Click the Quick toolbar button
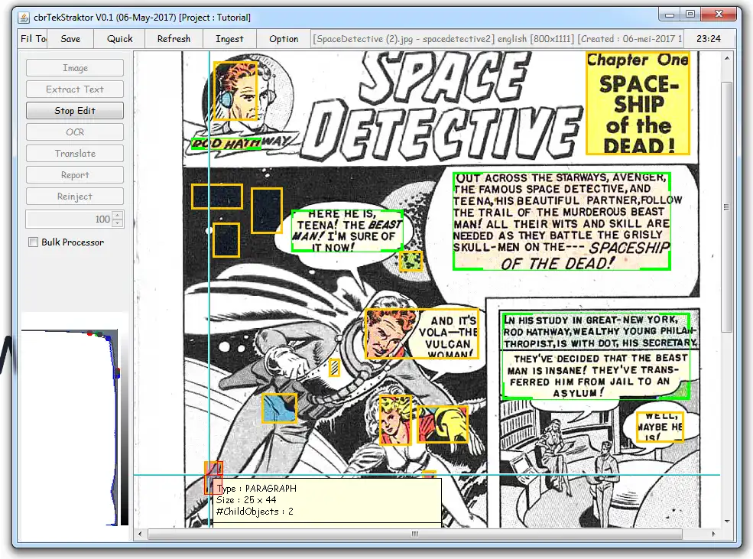This screenshot has width=753, height=559. click(119, 39)
